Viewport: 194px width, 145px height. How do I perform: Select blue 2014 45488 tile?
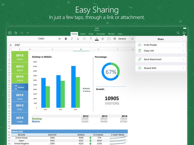coord(20,119)
